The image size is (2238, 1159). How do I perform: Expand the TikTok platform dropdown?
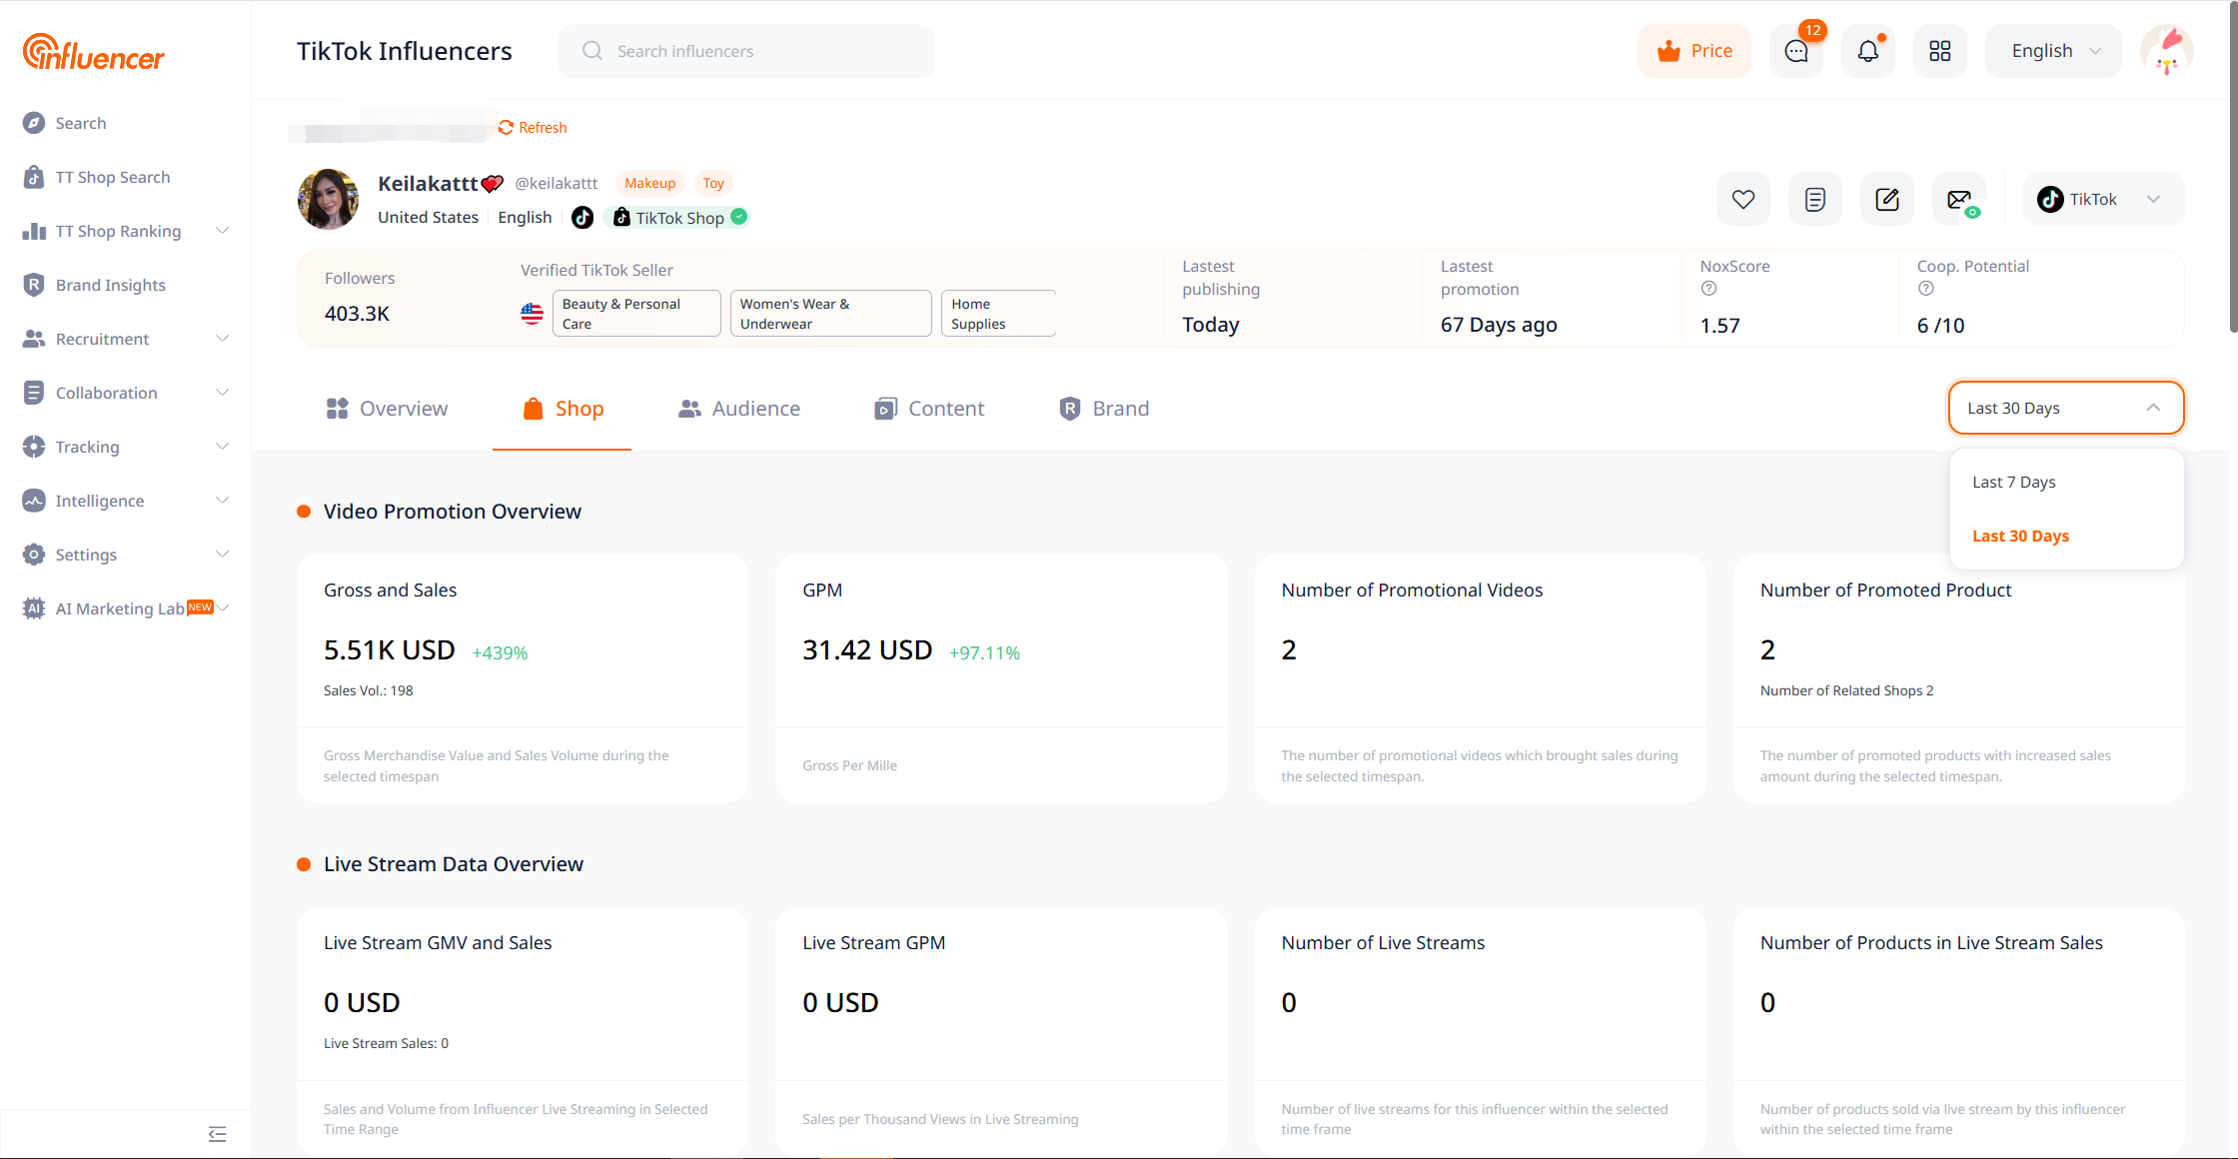point(2103,199)
